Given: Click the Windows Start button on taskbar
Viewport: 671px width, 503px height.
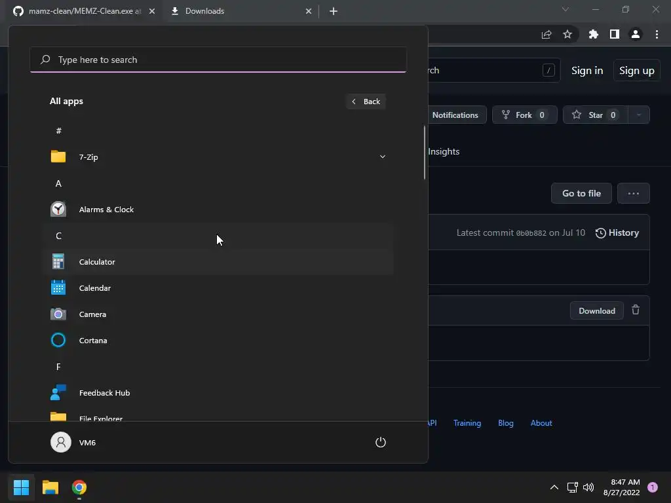Looking at the screenshot, I should 21,487.
